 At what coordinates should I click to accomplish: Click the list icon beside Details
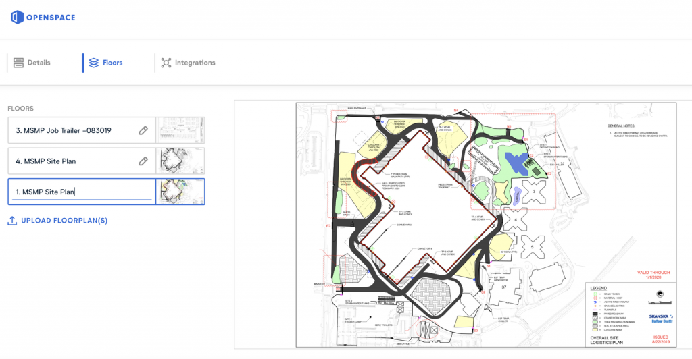(x=18, y=63)
